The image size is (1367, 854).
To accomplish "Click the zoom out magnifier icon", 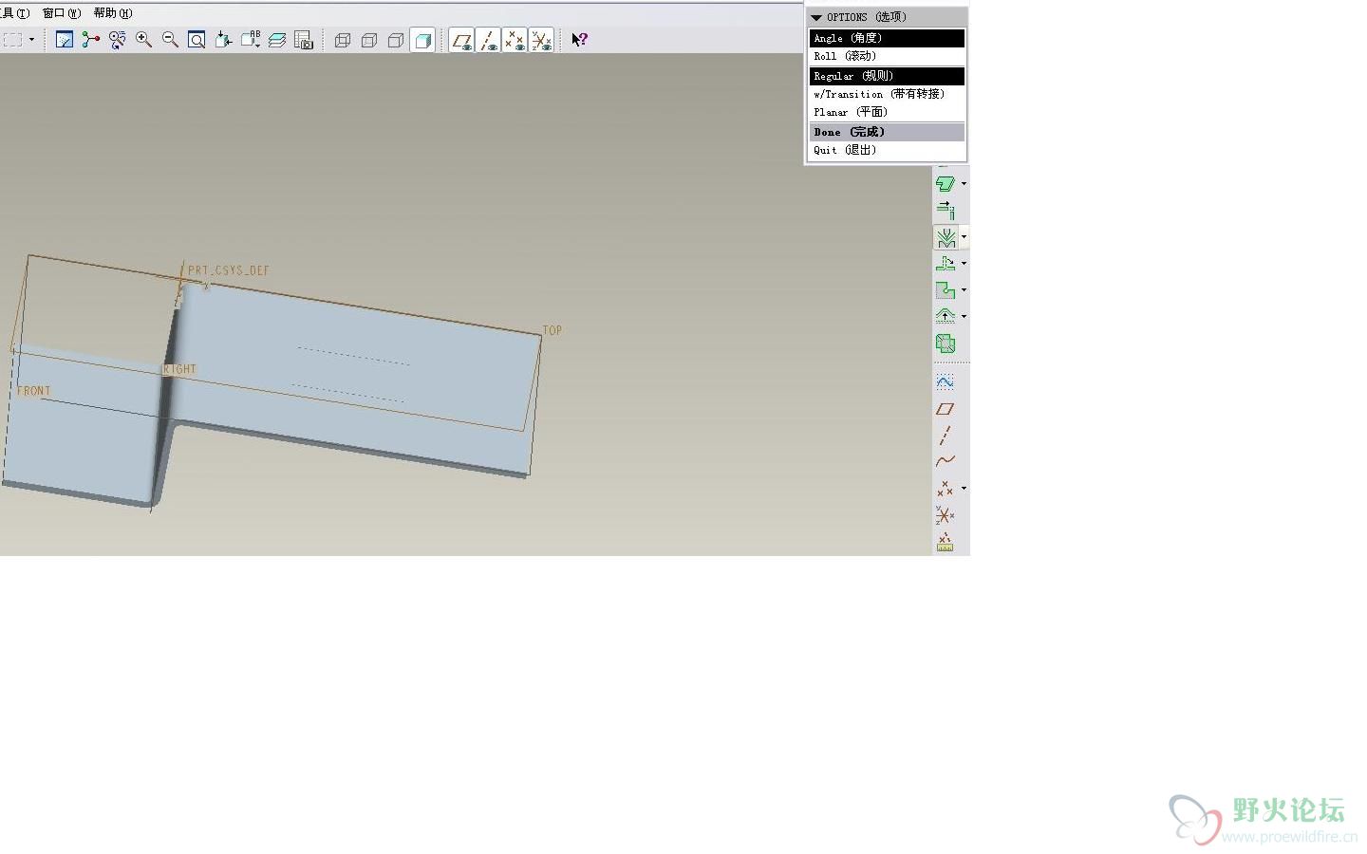I will [170, 40].
